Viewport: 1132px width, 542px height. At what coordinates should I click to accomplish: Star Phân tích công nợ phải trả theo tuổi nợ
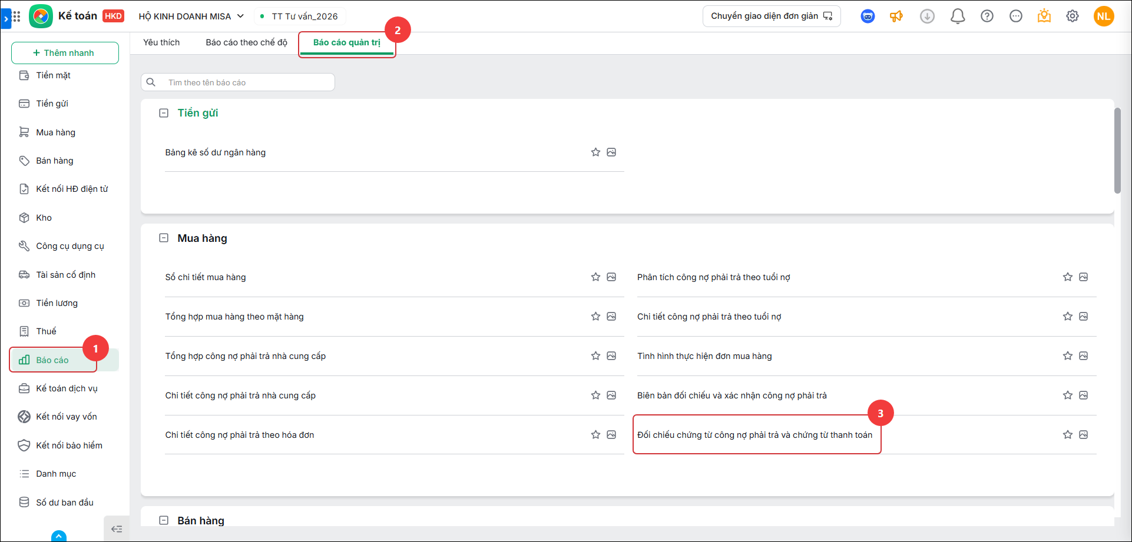tap(1068, 277)
